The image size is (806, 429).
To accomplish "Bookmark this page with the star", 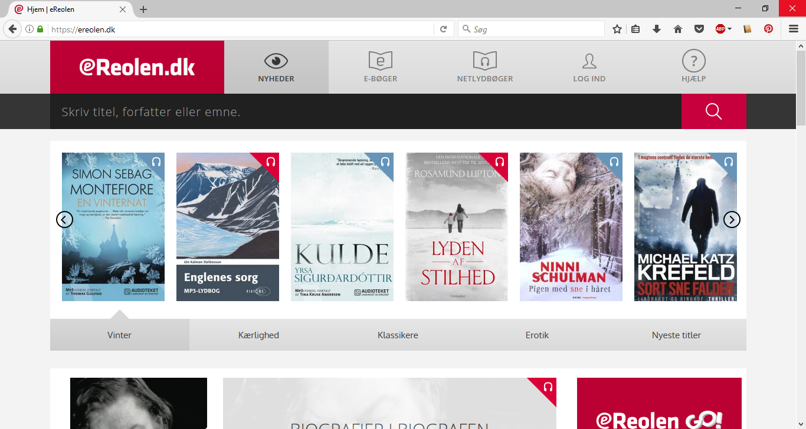I will click(617, 29).
